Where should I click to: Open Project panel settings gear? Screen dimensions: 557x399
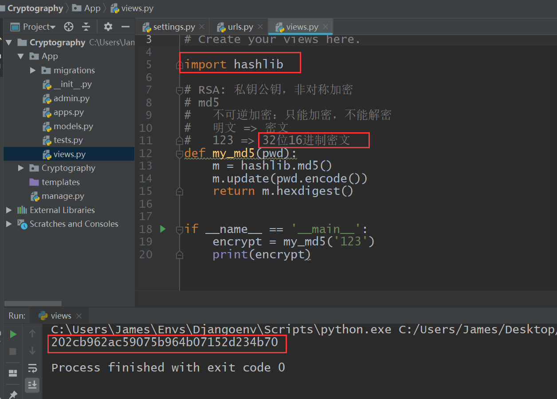pos(108,27)
